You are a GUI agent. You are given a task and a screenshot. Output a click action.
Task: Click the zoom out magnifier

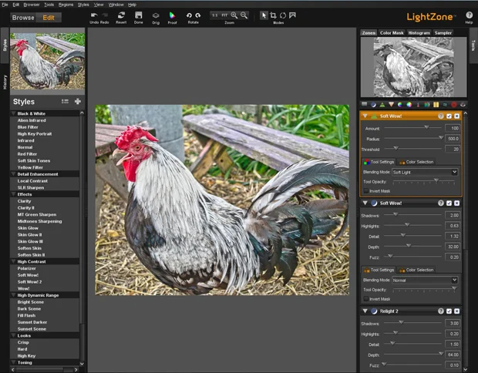click(244, 15)
